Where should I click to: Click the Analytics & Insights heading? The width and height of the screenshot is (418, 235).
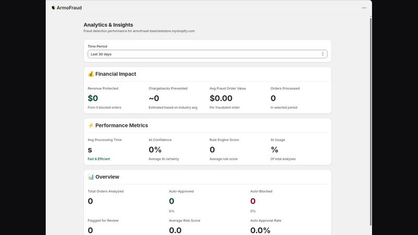(x=108, y=25)
